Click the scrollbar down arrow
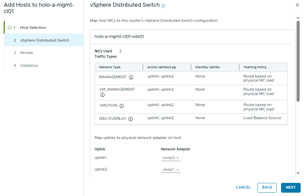304x196 pixels. [298, 173]
